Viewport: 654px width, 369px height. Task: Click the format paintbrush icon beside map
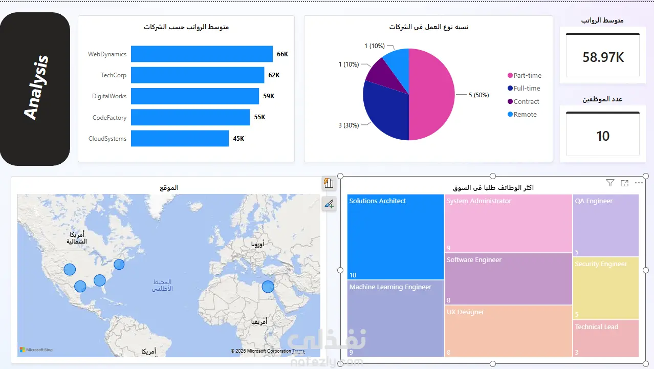tap(329, 204)
